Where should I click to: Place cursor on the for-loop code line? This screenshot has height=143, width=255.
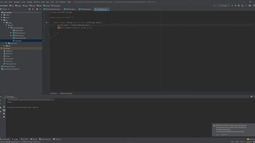pos(75,28)
